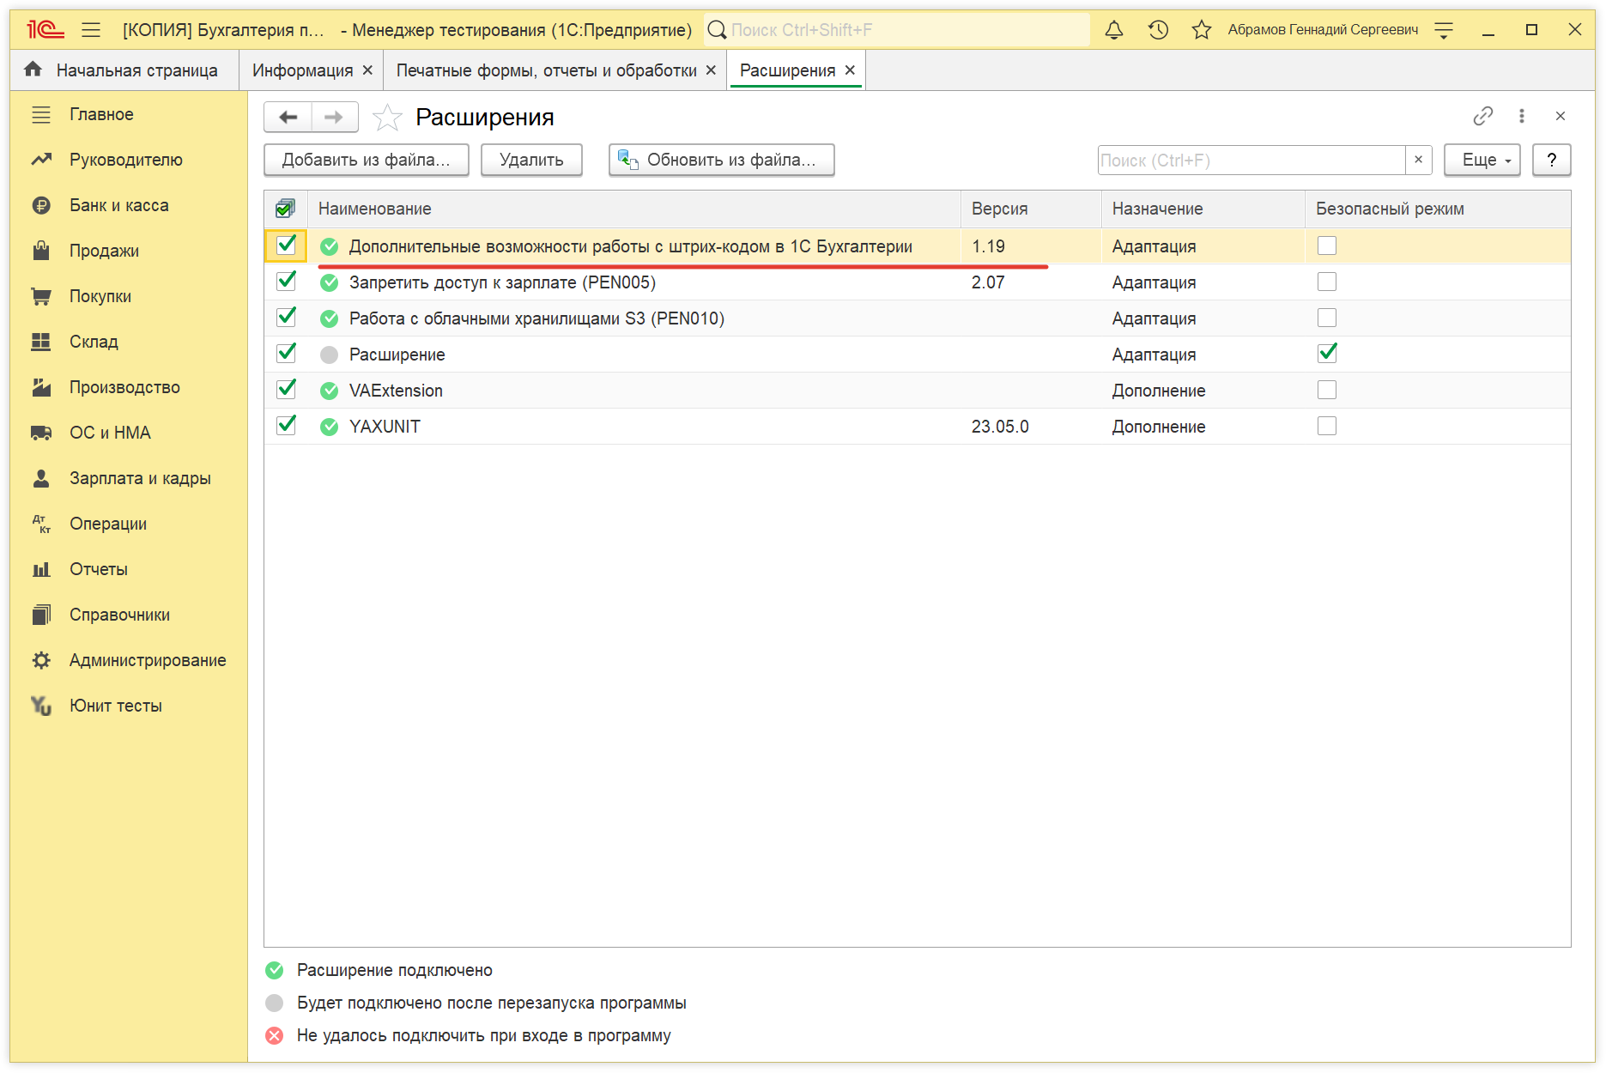Enable safe mode for VAExtension row
Screen dimensions: 1606x1073
point(1327,390)
